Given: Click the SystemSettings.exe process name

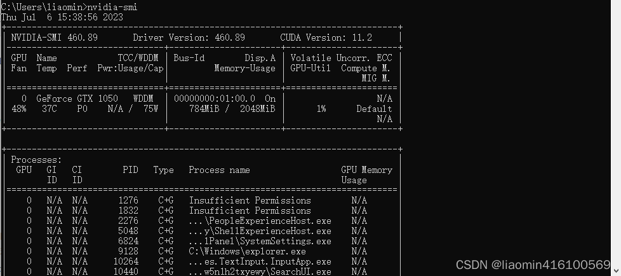Looking at the screenshot, I should pyautogui.click(x=260, y=242).
